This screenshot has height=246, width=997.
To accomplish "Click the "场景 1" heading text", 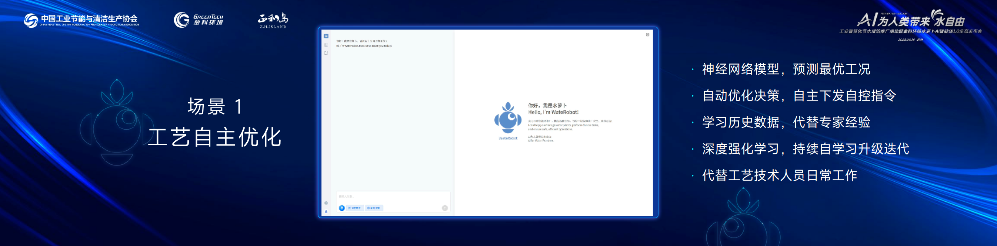I will click(x=216, y=106).
